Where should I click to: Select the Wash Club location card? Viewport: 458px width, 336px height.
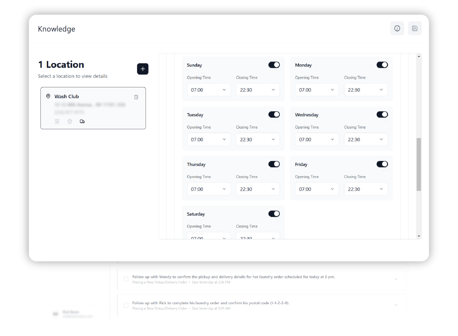click(93, 108)
